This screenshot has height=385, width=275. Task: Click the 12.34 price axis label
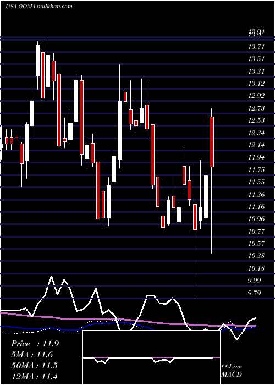256,133
